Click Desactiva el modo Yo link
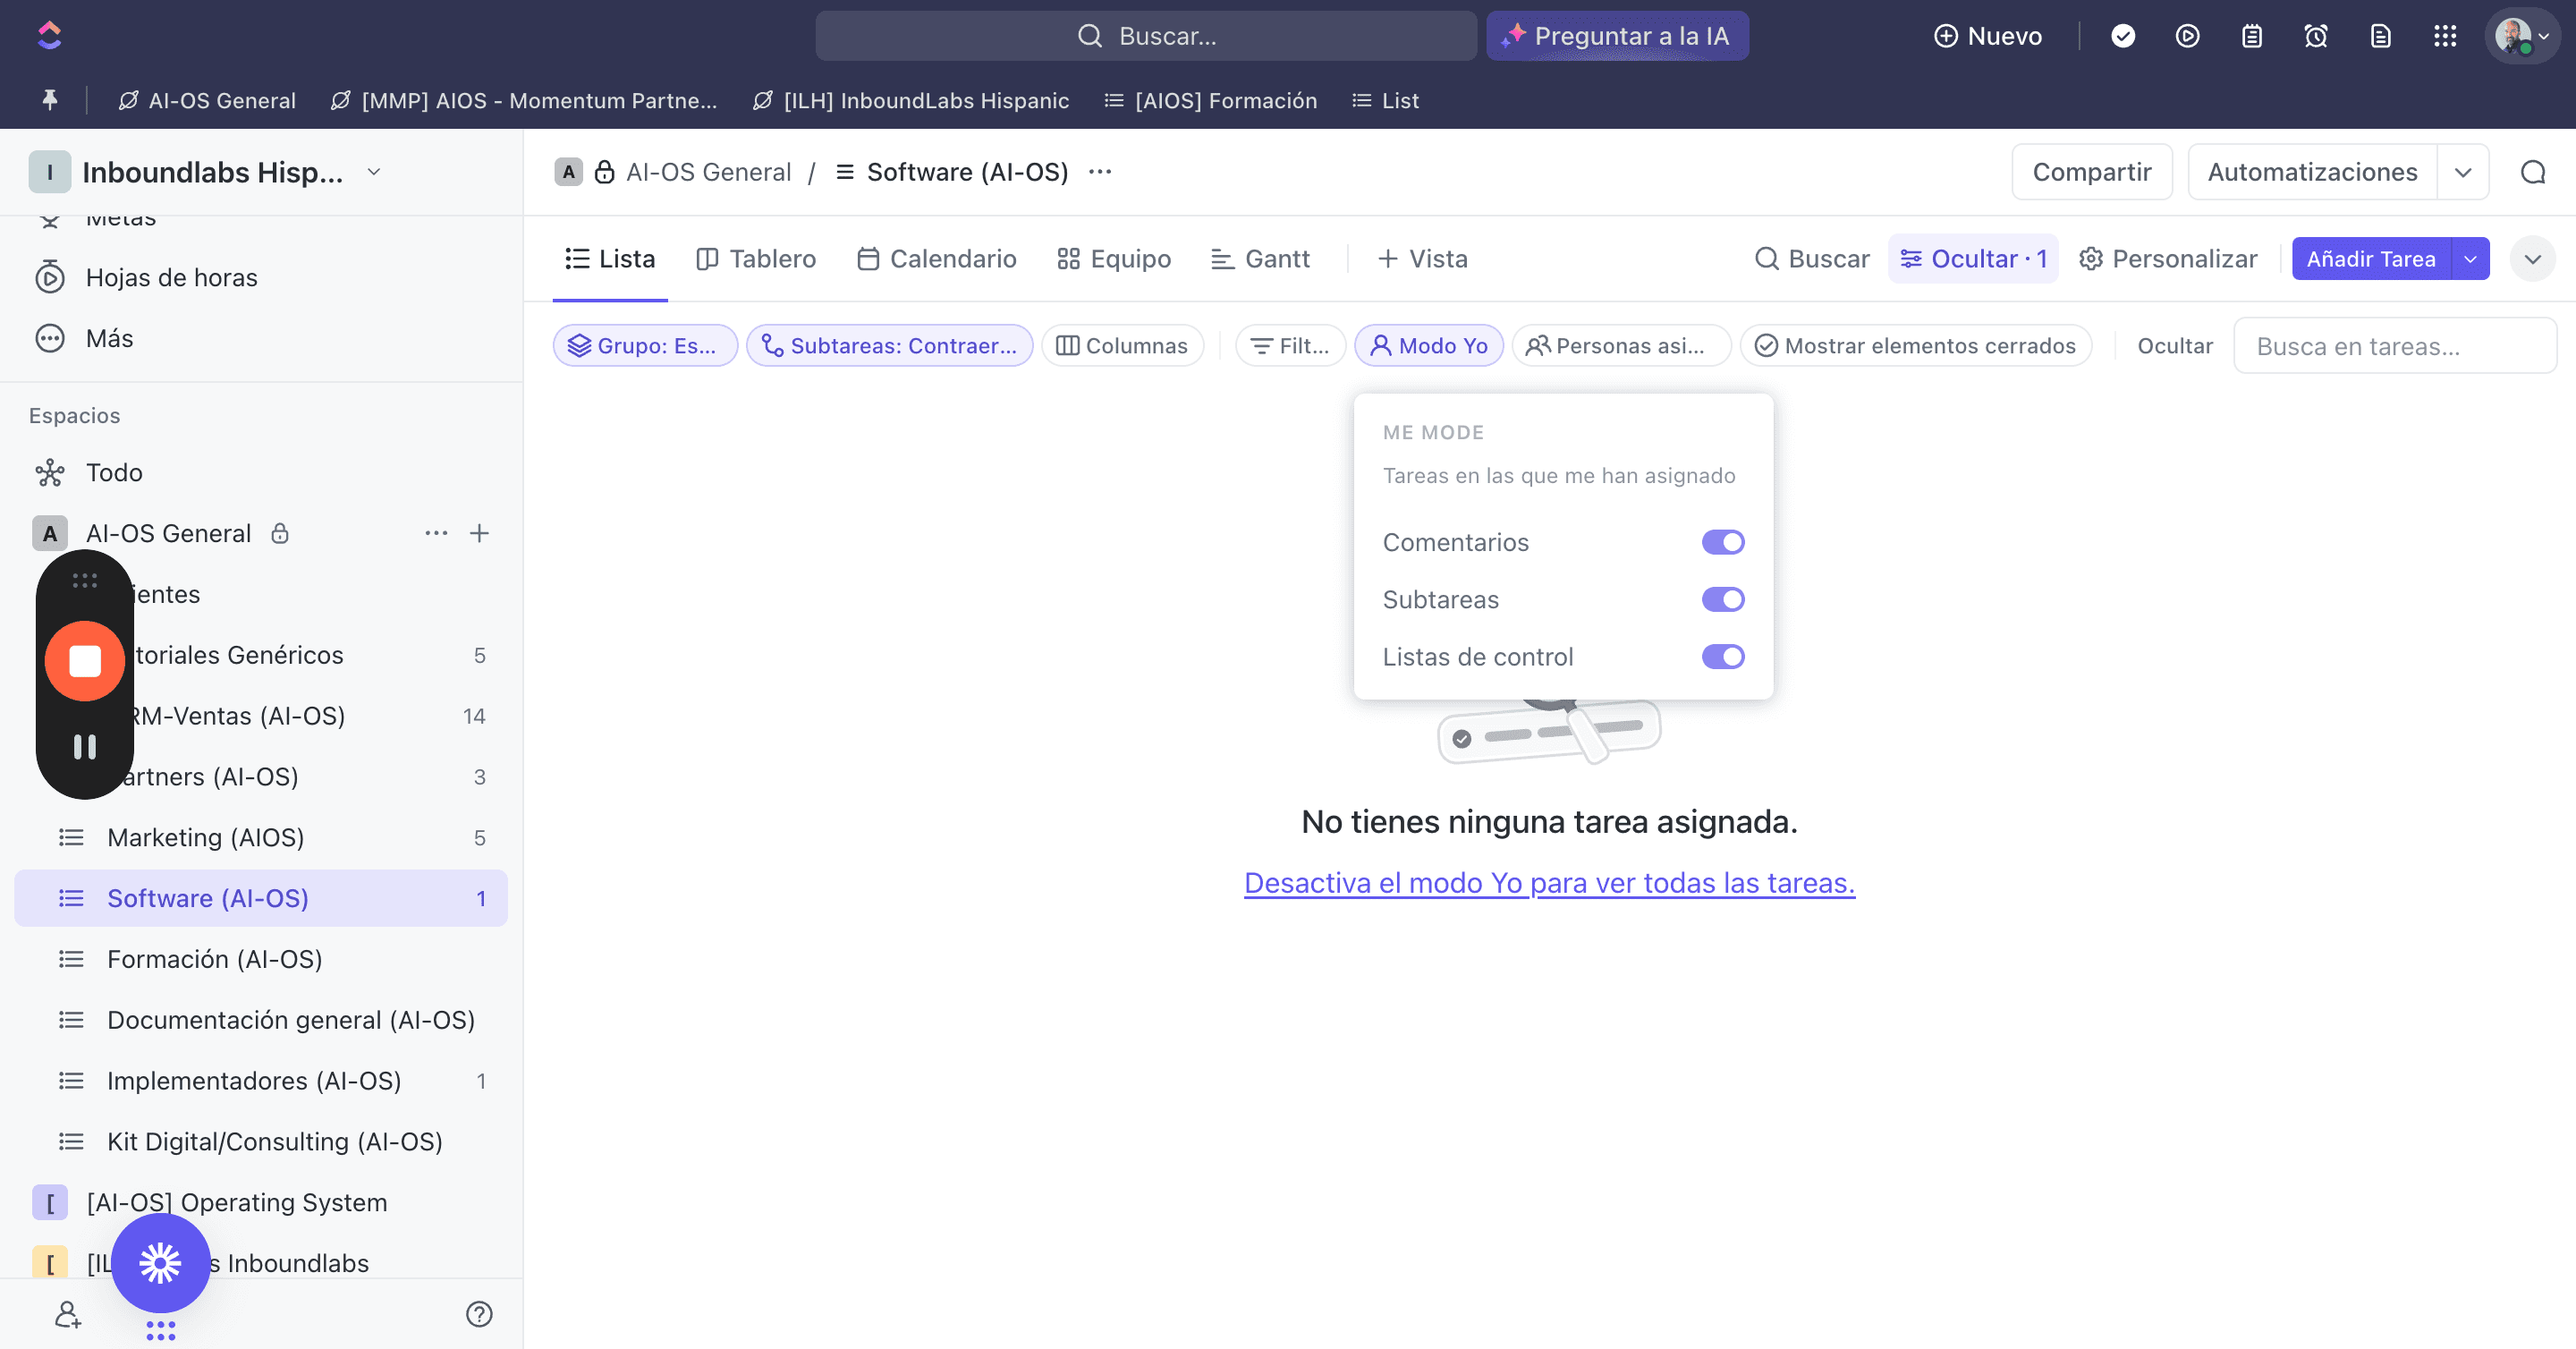Viewport: 2576px width, 1349px height. pos(1549,883)
